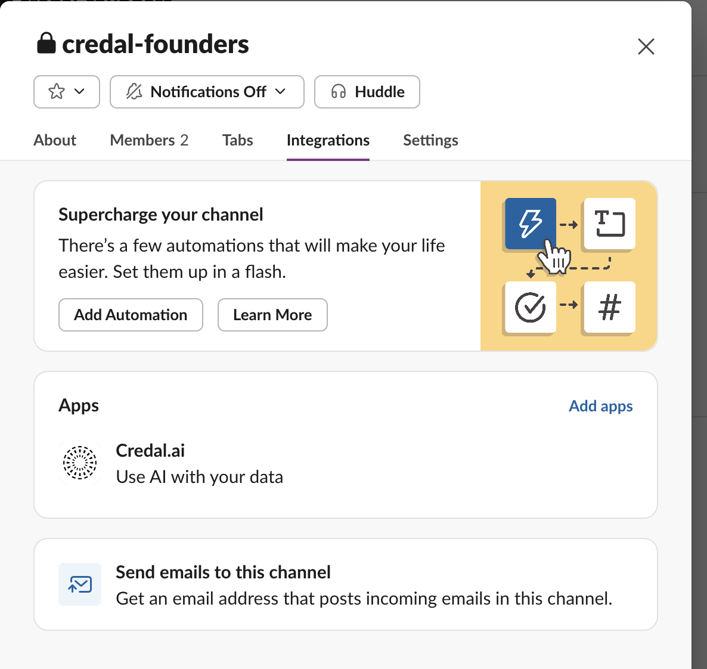Screen dimensions: 707x669
Task: Select the Integrations tab
Action: pos(328,140)
